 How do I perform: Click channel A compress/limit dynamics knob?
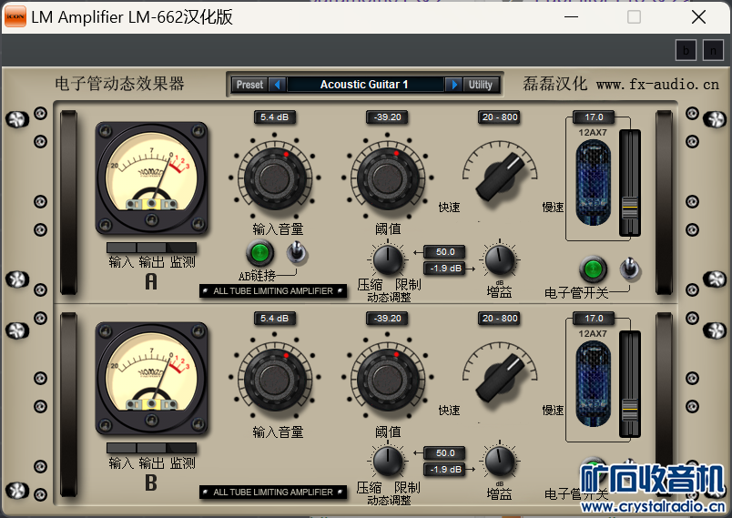point(388,259)
